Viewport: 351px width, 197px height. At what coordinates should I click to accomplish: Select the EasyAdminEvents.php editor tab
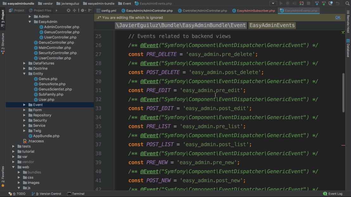tap(299, 10)
